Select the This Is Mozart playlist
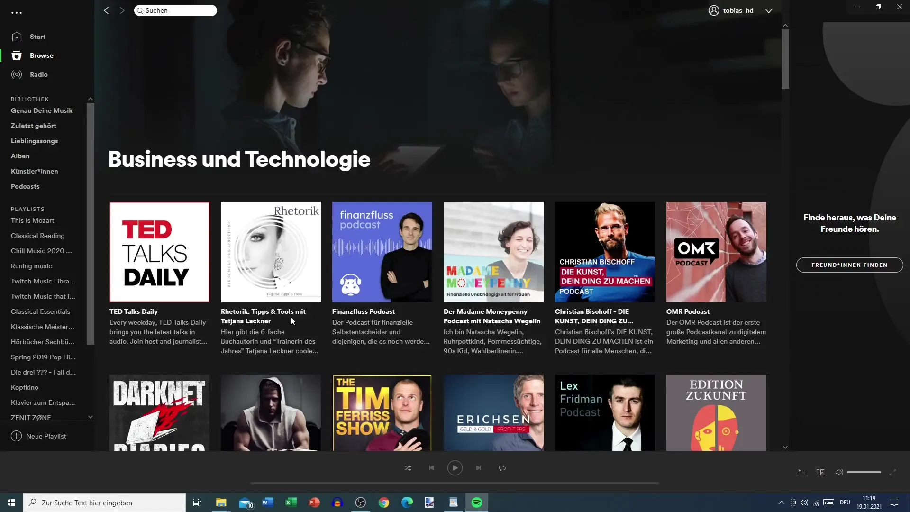Viewport: 910px width, 512px height. pyautogui.click(x=32, y=220)
